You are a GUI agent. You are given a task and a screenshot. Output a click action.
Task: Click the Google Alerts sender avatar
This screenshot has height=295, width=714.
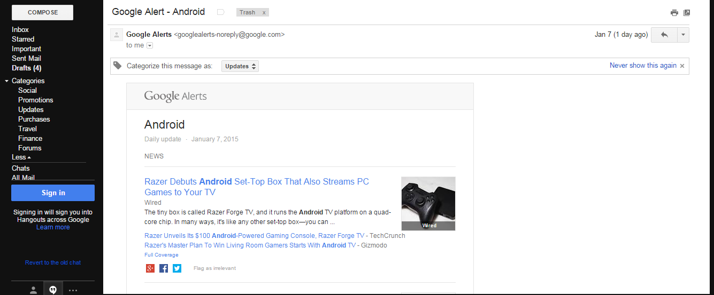[x=116, y=35]
